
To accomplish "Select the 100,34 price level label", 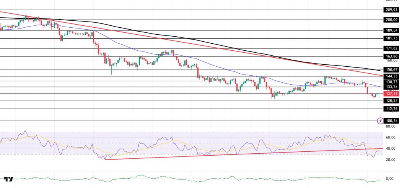I will pos(391,121).
